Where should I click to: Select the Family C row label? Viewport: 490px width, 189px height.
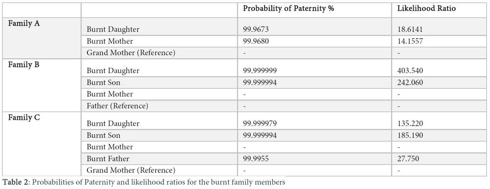[24, 118]
